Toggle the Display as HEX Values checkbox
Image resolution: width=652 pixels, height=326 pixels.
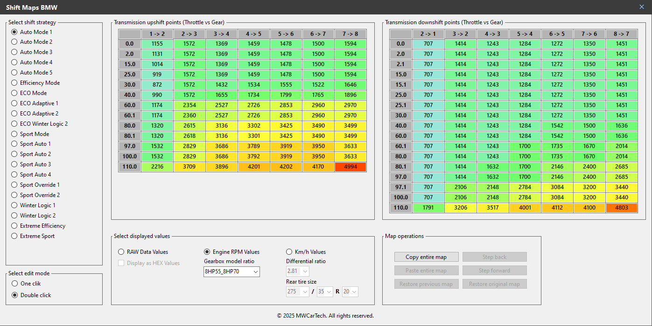tap(121, 263)
